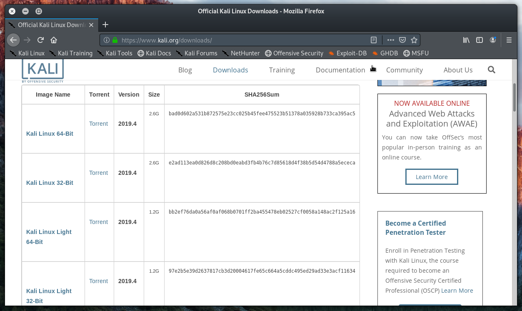Open a new tab with plus button
522x311 pixels.
coord(105,25)
